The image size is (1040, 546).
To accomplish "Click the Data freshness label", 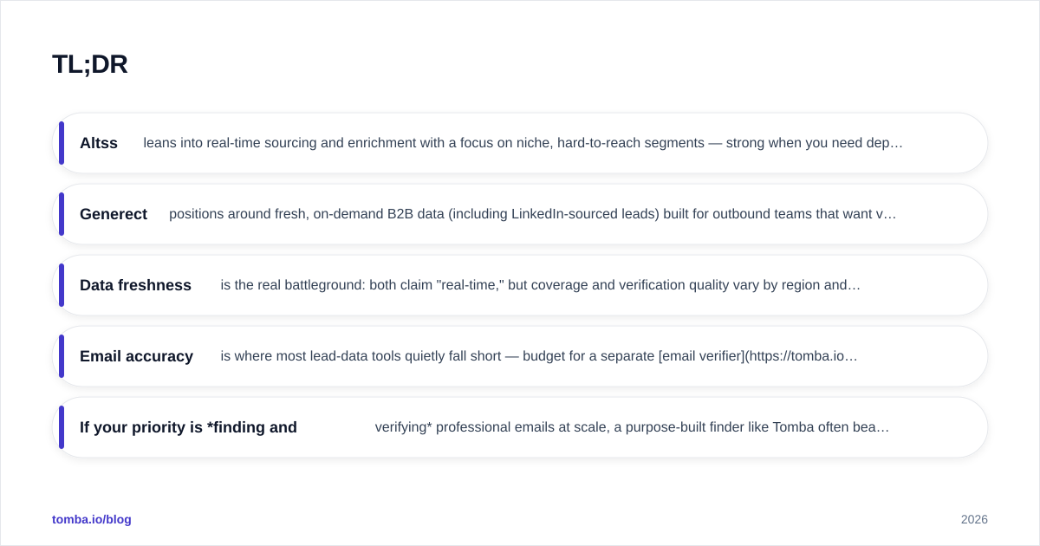I will pyautogui.click(x=135, y=285).
